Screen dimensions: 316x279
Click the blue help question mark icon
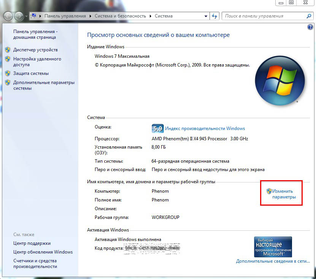310,27
